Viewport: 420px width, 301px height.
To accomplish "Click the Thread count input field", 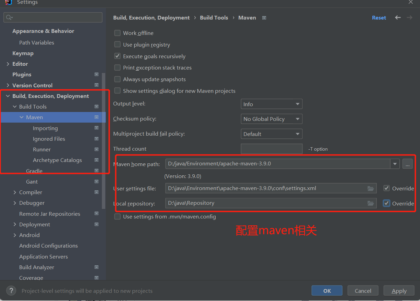I will click(x=272, y=149).
